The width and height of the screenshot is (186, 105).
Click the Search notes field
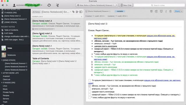[159, 5]
